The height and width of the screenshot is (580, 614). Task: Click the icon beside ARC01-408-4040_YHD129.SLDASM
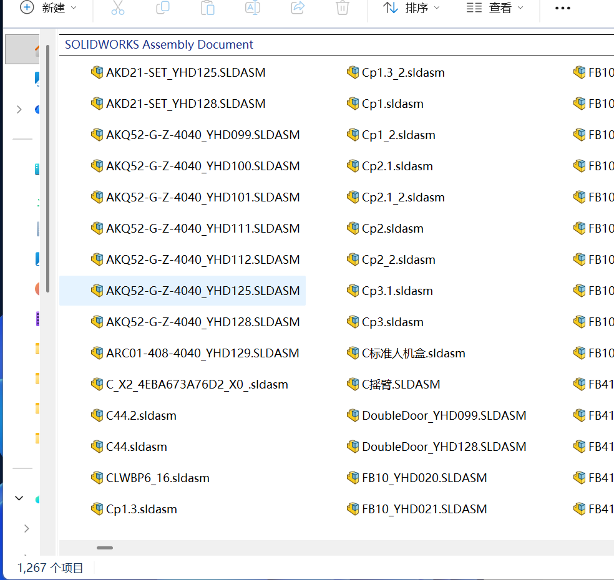[x=97, y=353]
